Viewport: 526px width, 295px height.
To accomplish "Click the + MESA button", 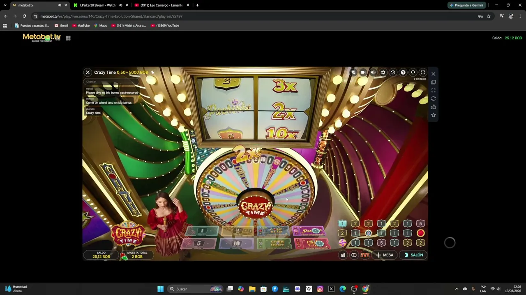I will click(385, 255).
